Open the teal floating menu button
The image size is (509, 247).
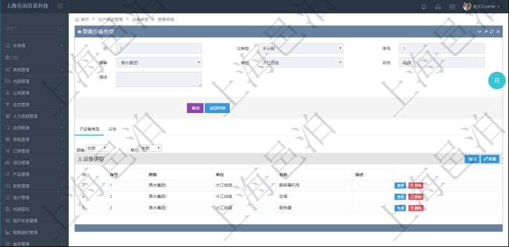pyautogui.click(x=497, y=81)
